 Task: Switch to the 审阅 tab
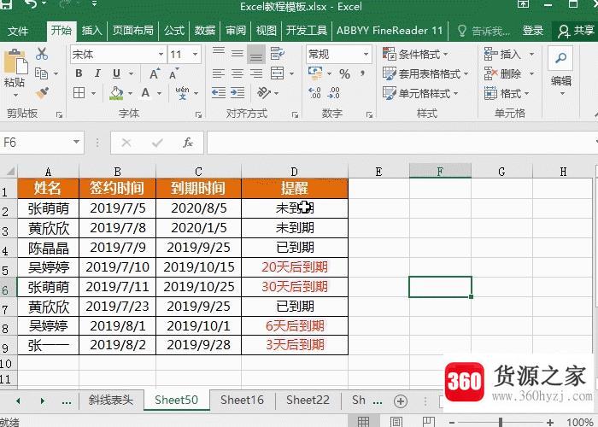coord(236,31)
